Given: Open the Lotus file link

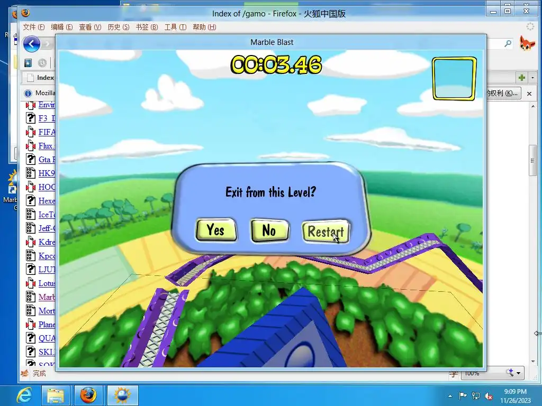Looking at the screenshot, I should tap(47, 283).
